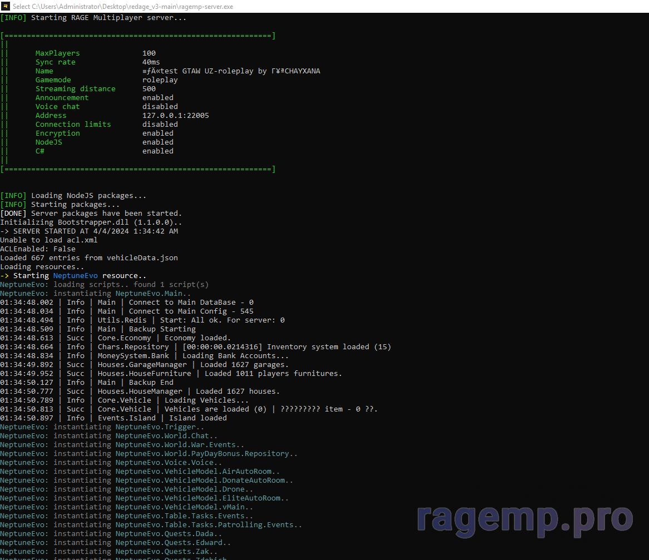The width and height of the screenshot is (649, 560).
Task: Click 'NeptuneEvo.World.War.Events..' line
Action: click(122, 445)
